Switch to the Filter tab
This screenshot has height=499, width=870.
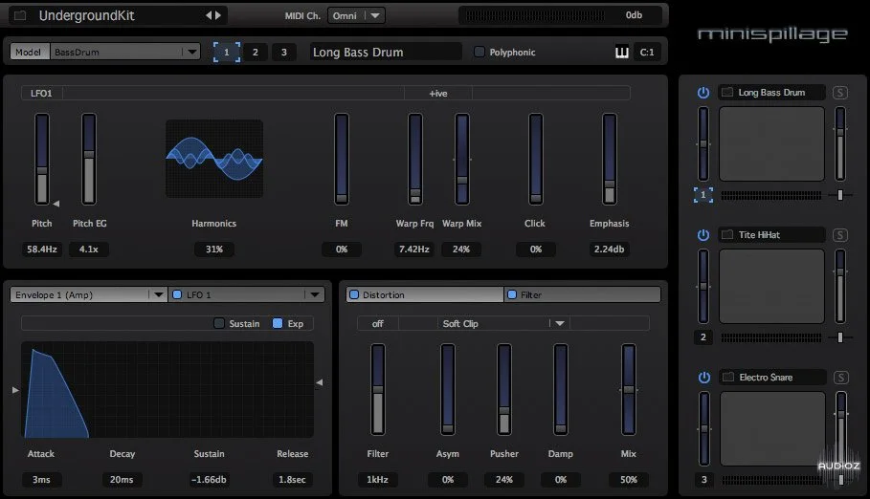[583, 295]
